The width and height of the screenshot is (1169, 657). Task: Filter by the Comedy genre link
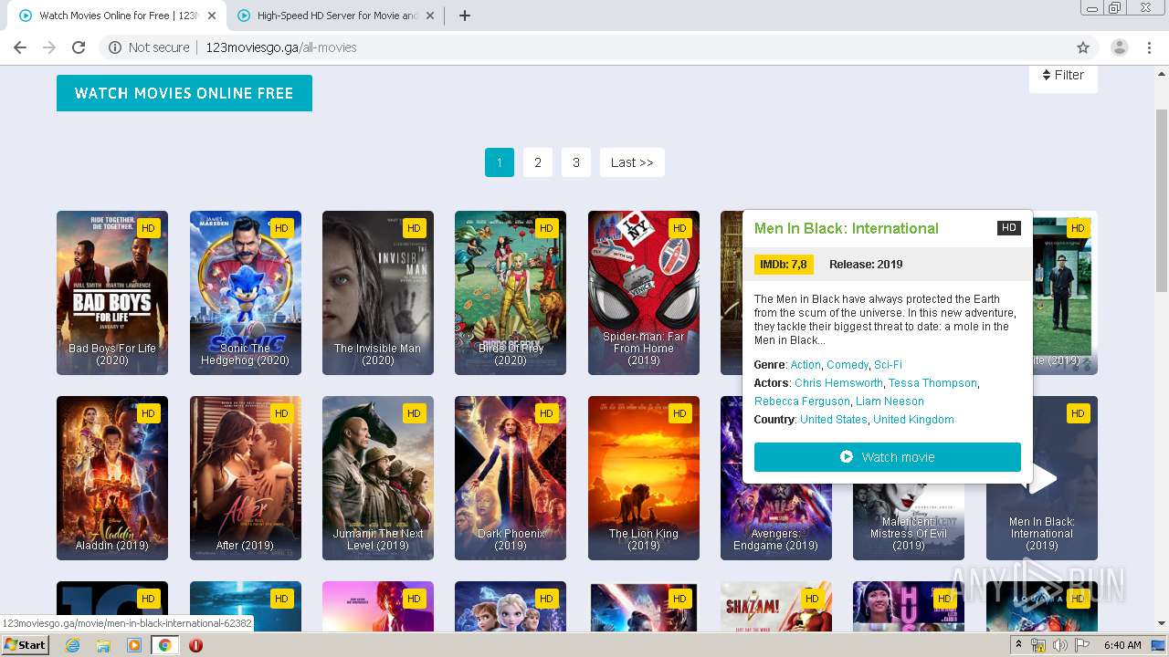tap(848, 365)
